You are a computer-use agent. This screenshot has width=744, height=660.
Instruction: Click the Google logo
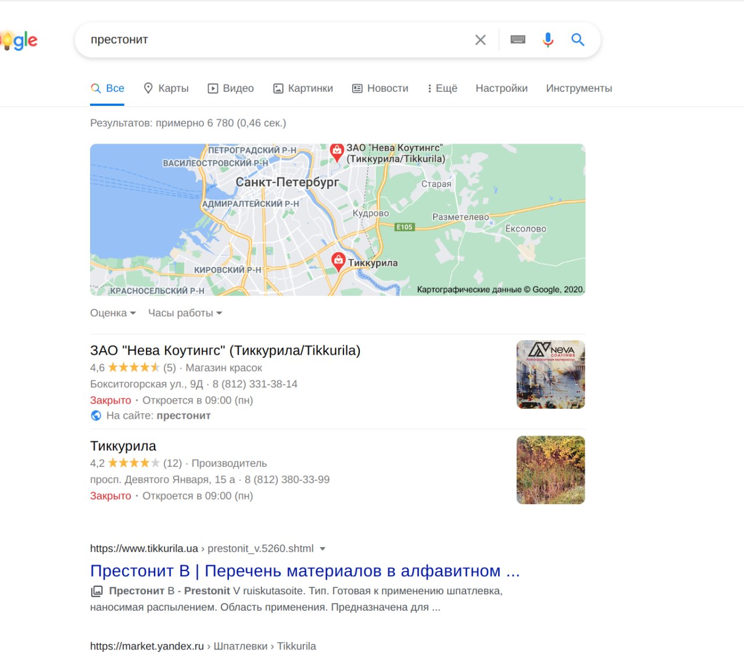coord(19,40)
